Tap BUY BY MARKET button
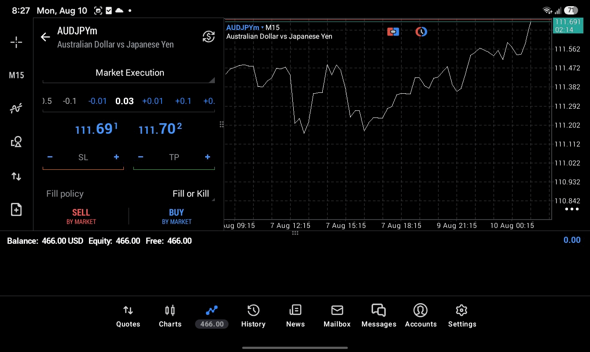This screenshot has height=352, width=590. point(177,216)
